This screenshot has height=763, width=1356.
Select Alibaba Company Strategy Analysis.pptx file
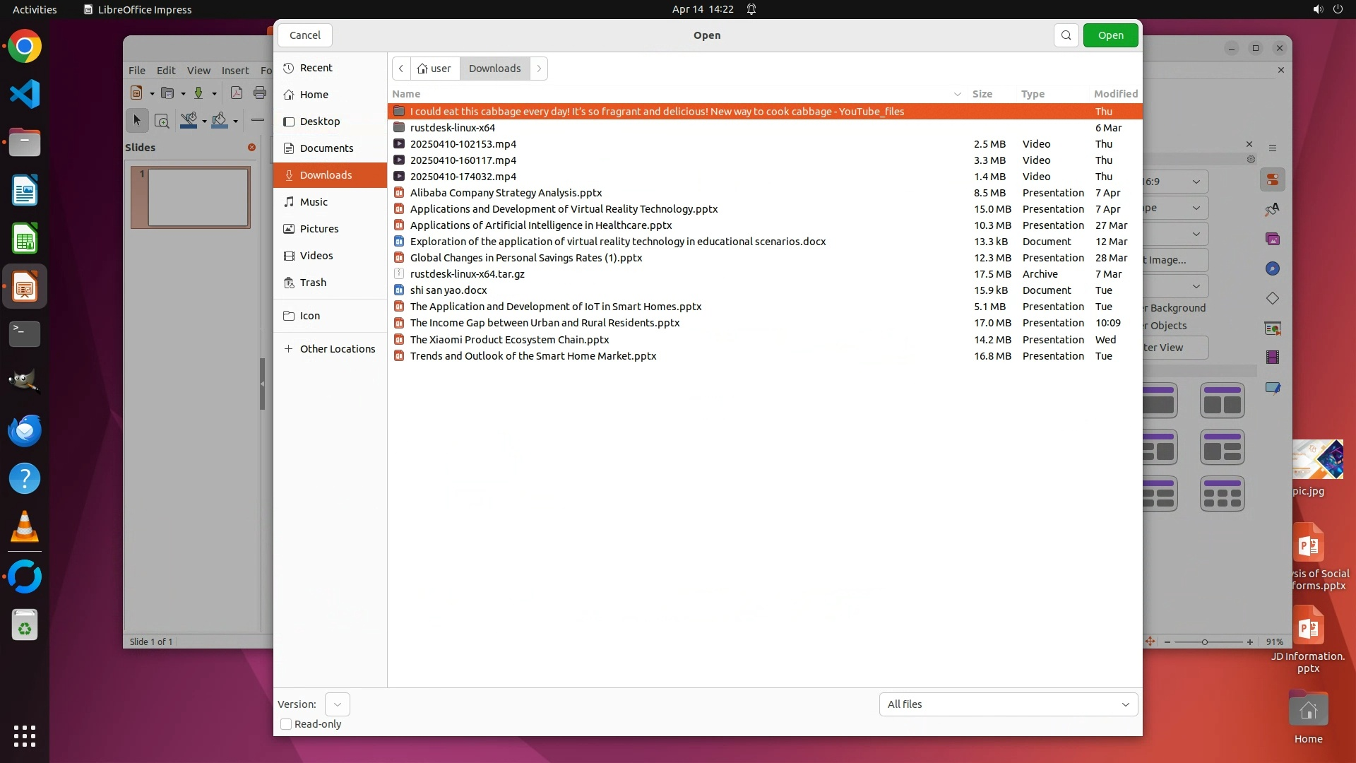[x=506, y=193]
